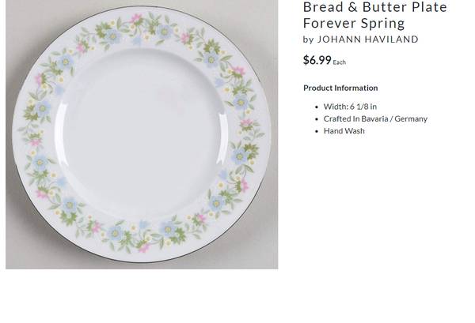
Task: Click the "6 1/8 in" measurement value
Action: 363,107
